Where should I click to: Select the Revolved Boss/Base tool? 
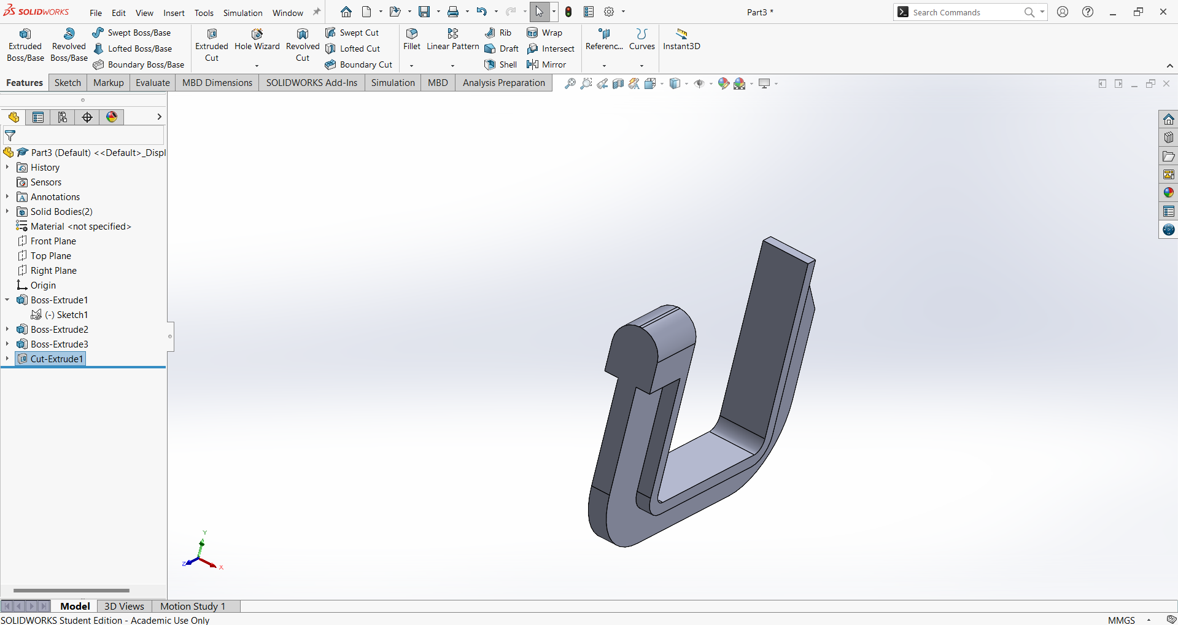tap(69, 45)
